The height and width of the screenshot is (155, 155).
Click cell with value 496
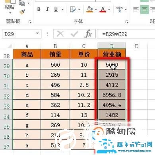tap(55, 85)
